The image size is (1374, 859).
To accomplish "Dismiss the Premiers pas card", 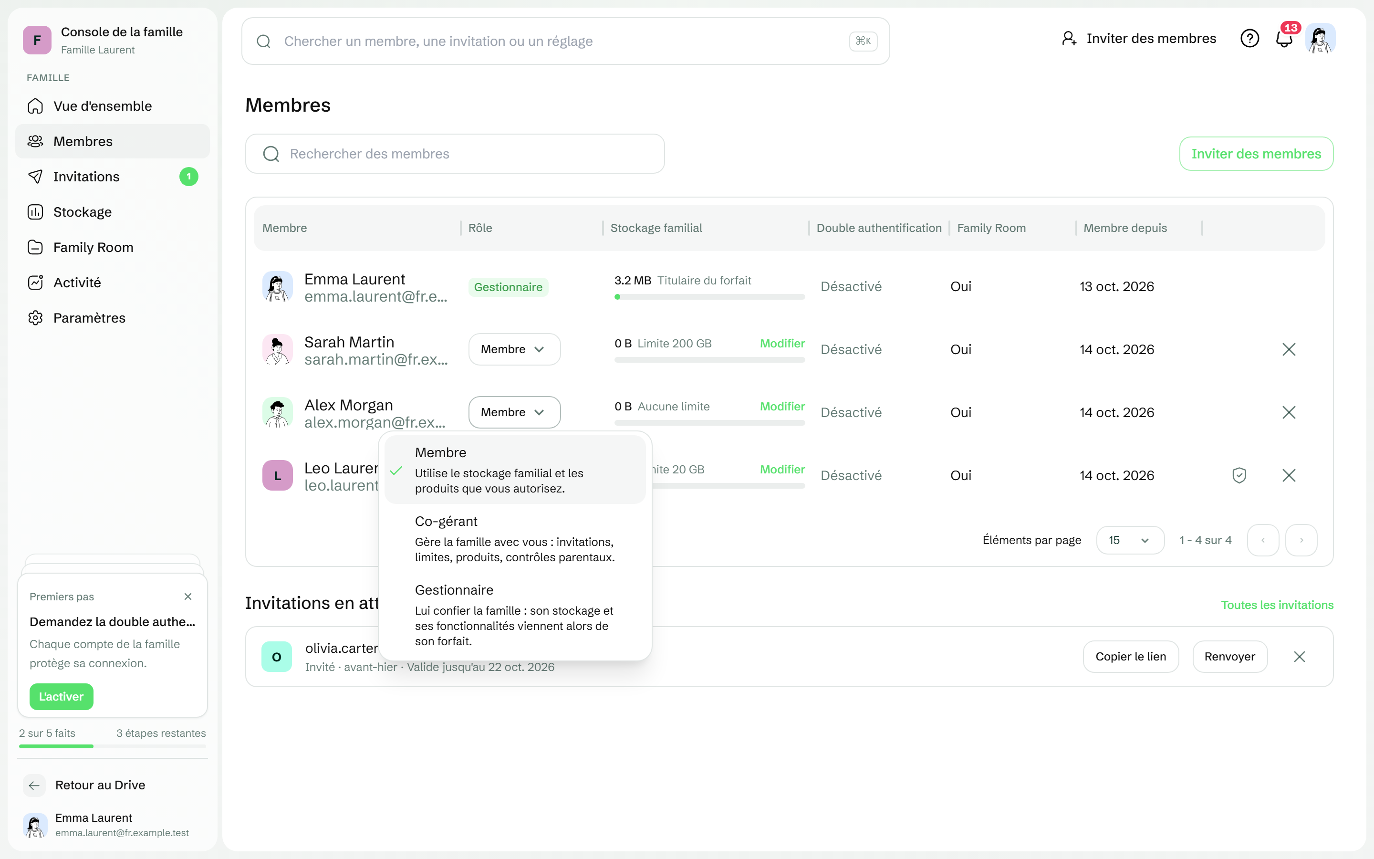I will 188,597.
